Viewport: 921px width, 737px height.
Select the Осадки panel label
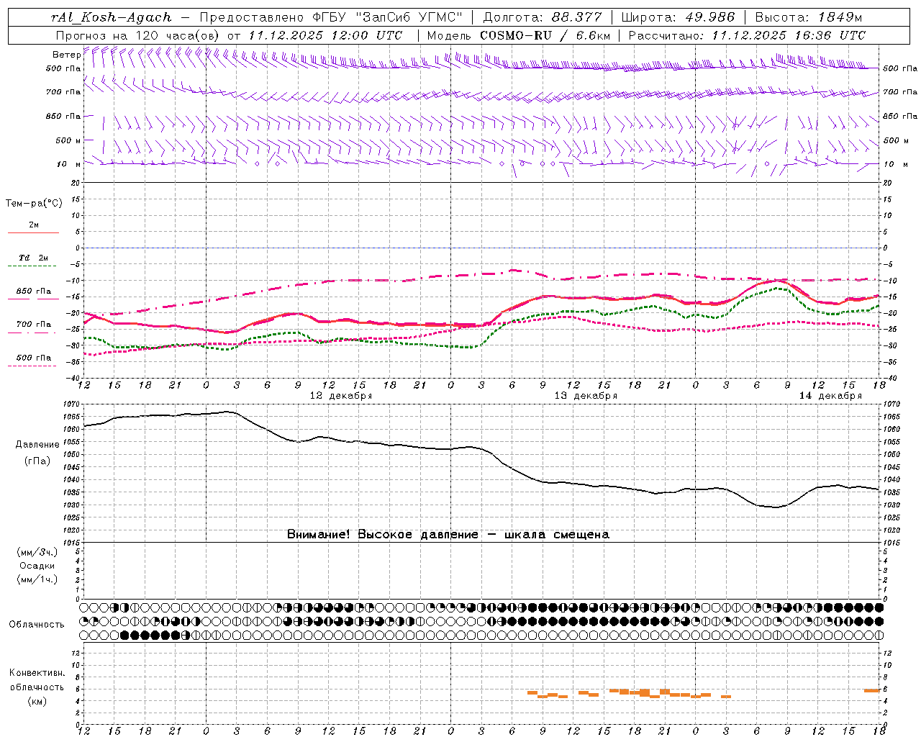37,566
